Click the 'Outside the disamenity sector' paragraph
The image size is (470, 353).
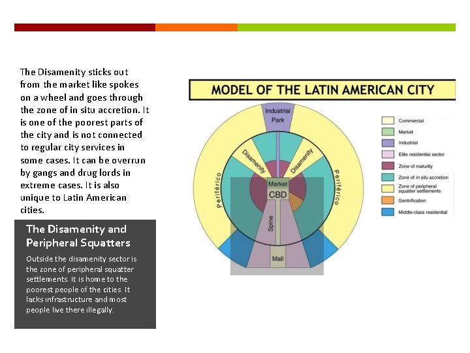click(81, 284)
